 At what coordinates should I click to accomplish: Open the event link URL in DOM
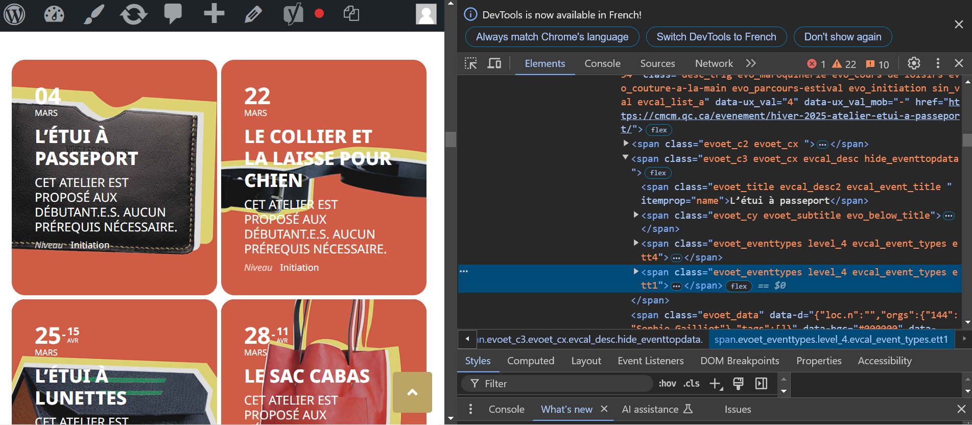pos(790,116)
